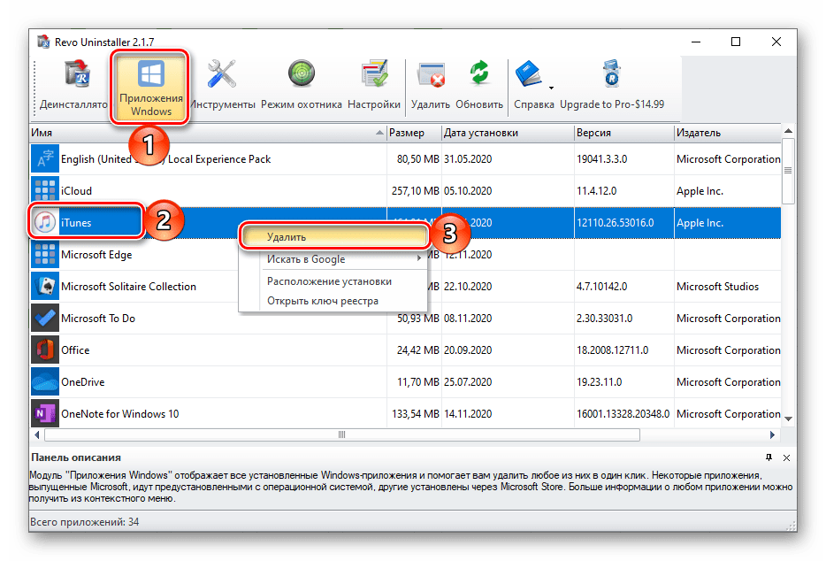The height and width of the screenshot is (561, 826).
Task: Sort by the Версия column header
Action: click(x=623, y=133)
